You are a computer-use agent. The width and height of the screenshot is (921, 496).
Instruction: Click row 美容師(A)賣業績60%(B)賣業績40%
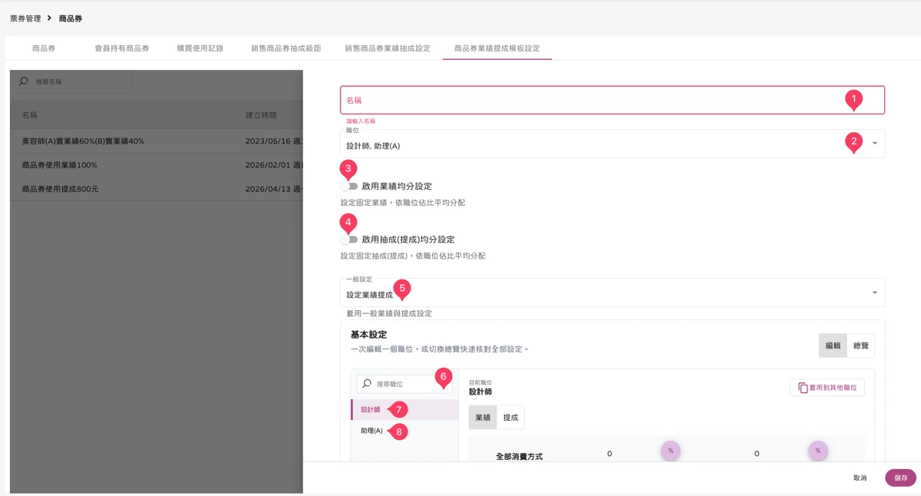point(157,141)
